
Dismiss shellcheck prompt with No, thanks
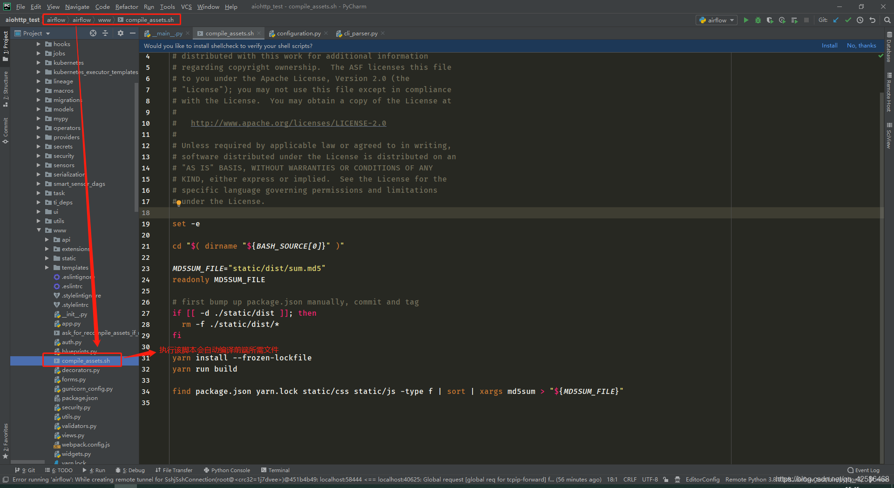[861, 46]
